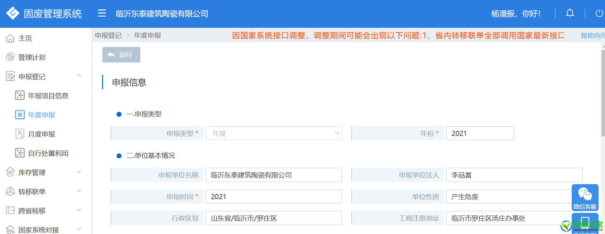The image size is (605, 234).
Task: Click the 帮助向导 link
Action: click(x=593, y=35)
